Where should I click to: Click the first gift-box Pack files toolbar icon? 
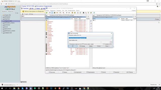coord(72,13)
